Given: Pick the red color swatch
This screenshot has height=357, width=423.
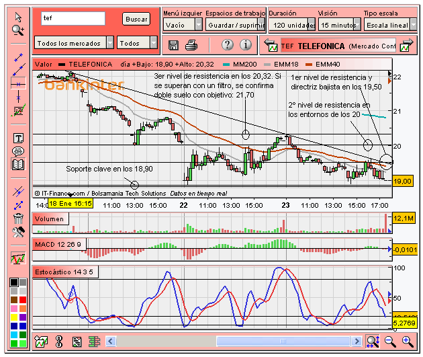Looking at the screenshot, I should coord(23,300).
